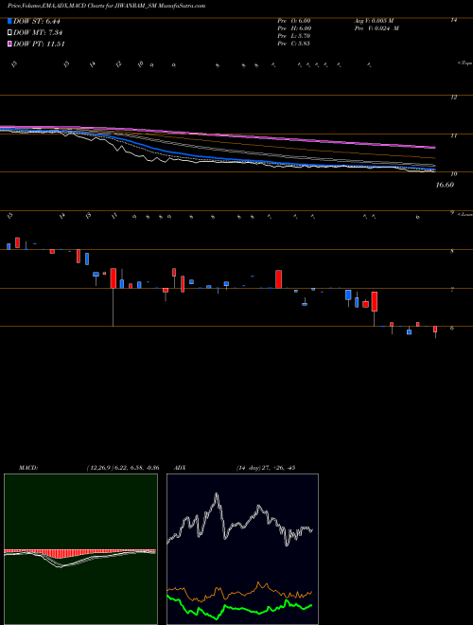Select the 'DOW PT: 11.51' legend text

[x=39, y=44]
